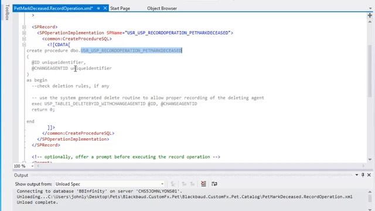Click editor scrollbar up arrow
The height and width of the screenshot is (211, 375).
point(370,22)
